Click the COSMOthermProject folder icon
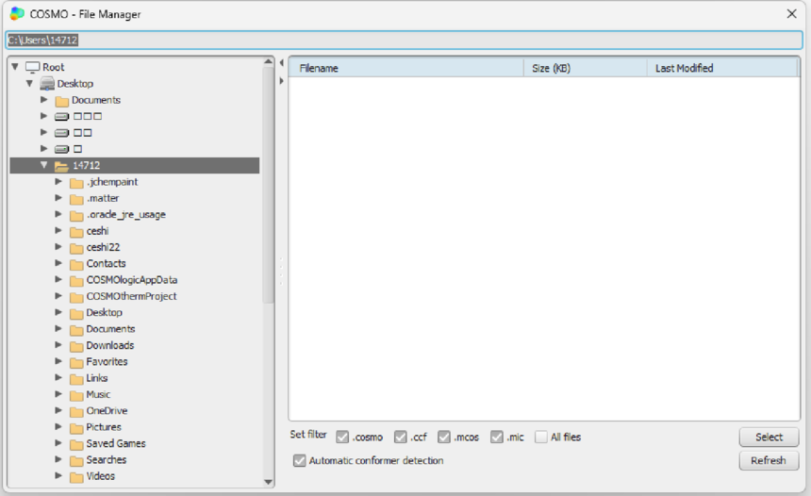The image size is (811, 496). 76,296
